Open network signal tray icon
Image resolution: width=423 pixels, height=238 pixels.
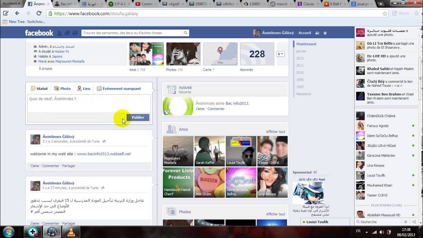[374, 232]
